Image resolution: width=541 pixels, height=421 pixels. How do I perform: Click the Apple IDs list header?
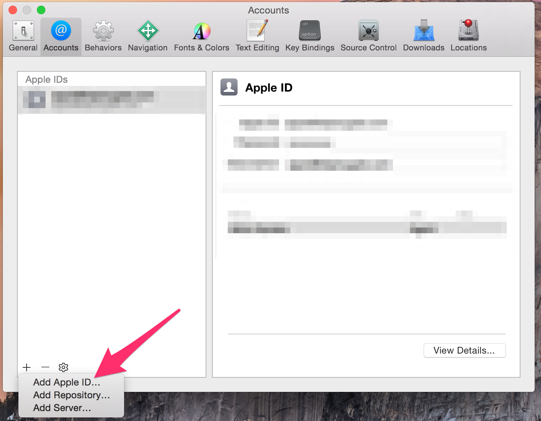click(46, 79)
